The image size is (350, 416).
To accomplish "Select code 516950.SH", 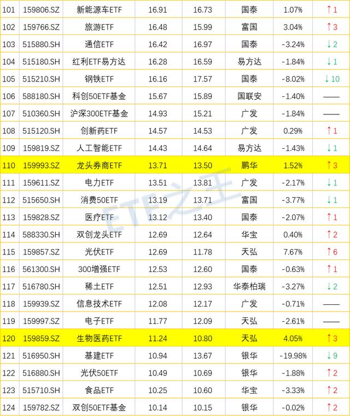I will (41, 355).
